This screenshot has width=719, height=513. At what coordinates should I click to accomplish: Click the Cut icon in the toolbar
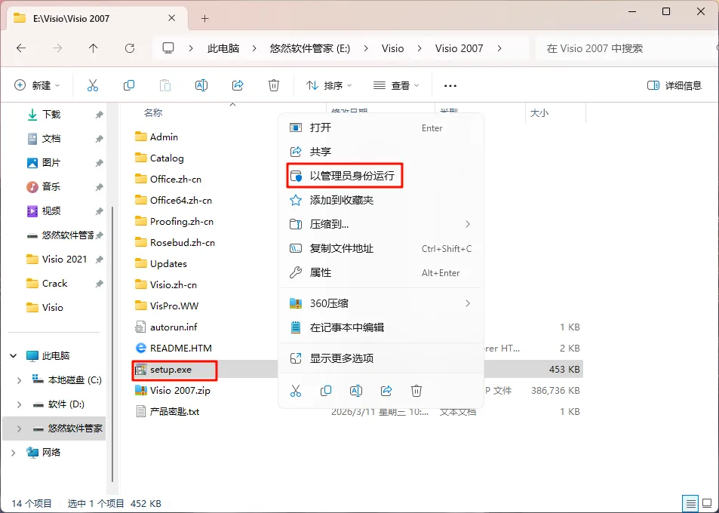coord(93,85)
